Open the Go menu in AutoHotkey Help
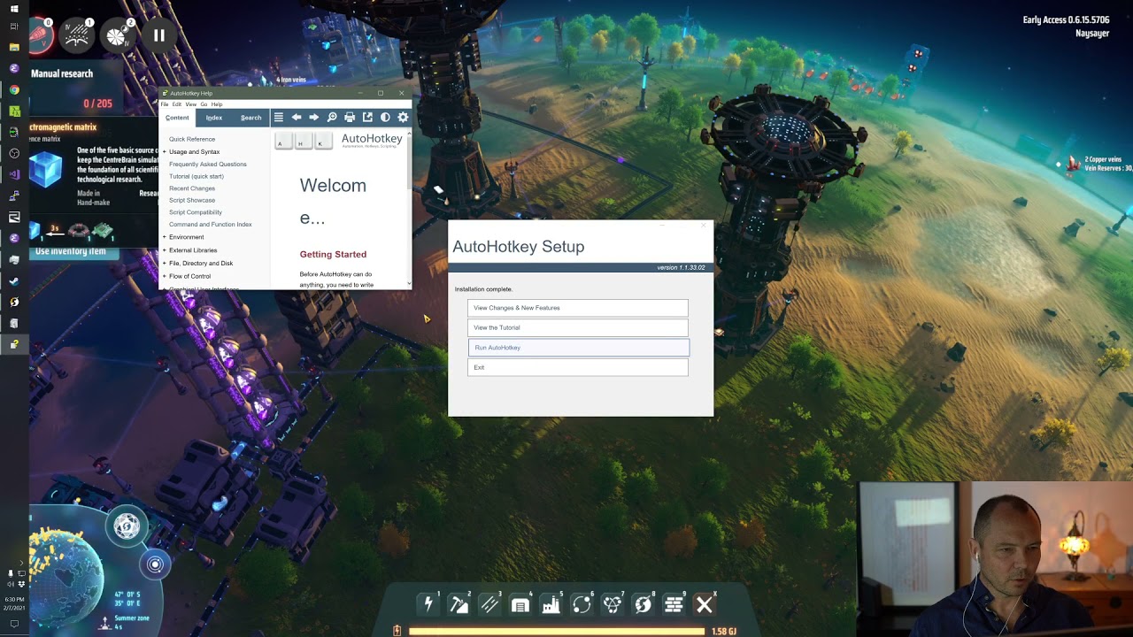 point(204,104)
